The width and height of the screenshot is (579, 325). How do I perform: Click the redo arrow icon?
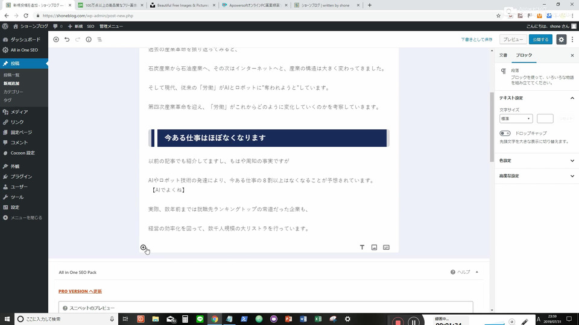click(x=78, y=40)
